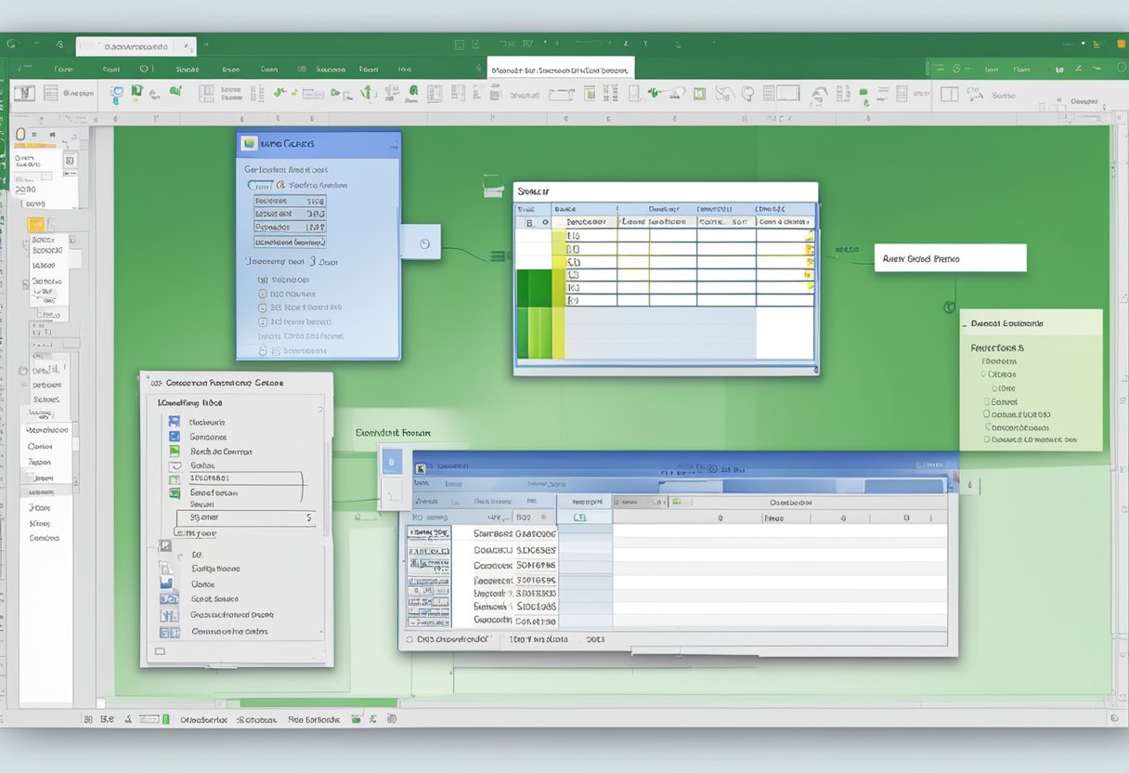Click the first blue icon in the list panel
This screenshot has height=773, width=1129.
point(174,422)
